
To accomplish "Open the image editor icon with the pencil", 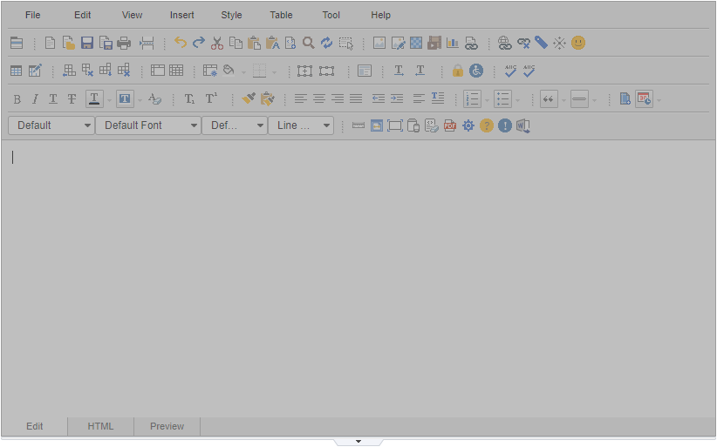I will tap(398, 43).
